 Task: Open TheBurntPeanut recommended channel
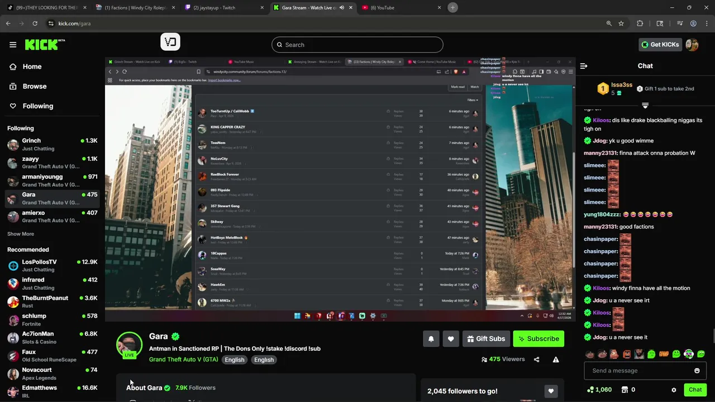pos(53,301)
